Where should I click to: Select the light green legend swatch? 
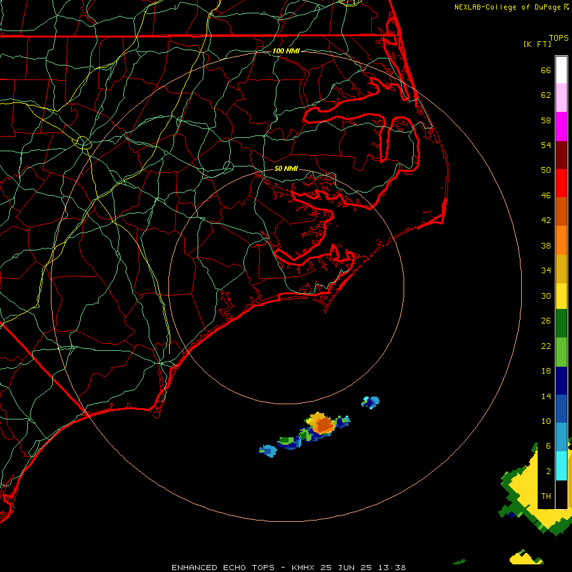tap(561, 352)
